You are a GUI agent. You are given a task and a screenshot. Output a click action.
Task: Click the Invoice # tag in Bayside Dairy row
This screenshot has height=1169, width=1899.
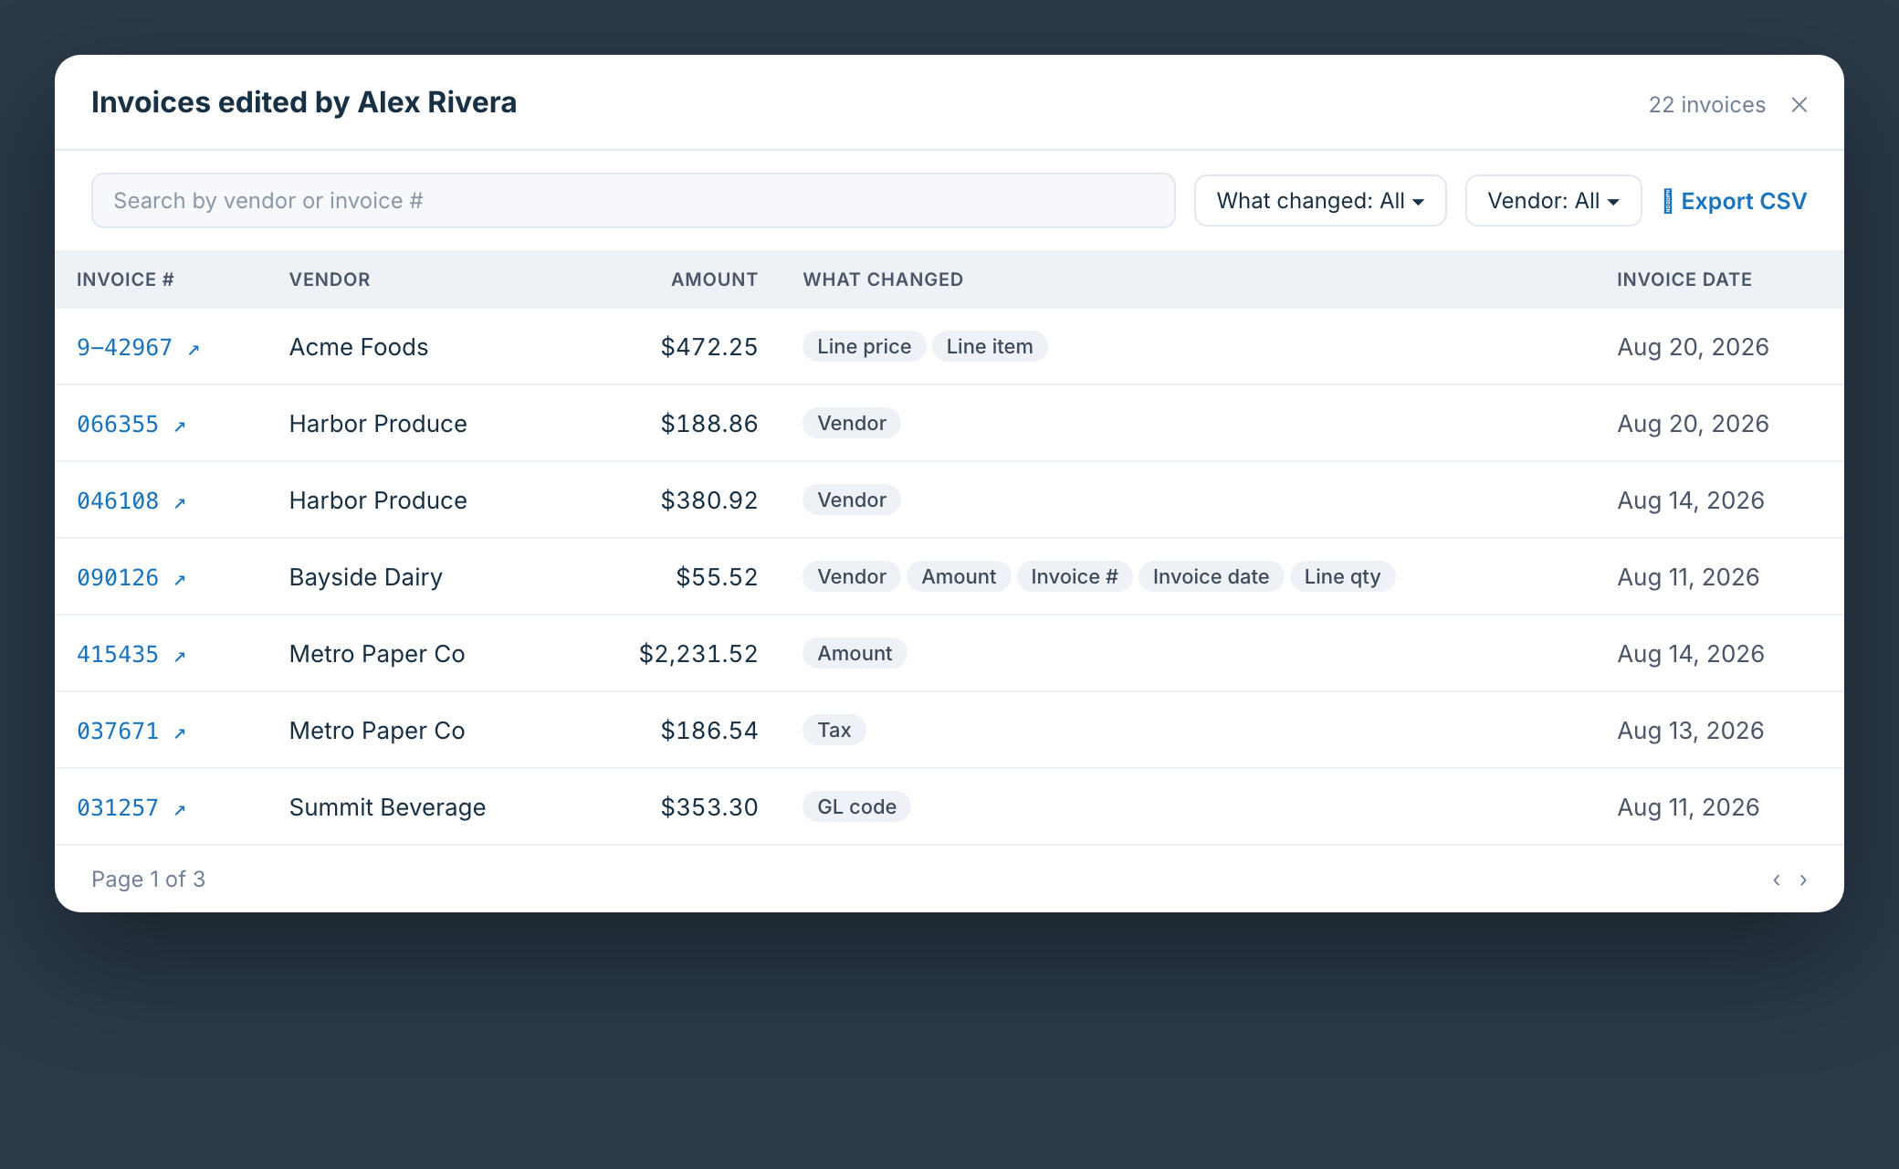1075,576
